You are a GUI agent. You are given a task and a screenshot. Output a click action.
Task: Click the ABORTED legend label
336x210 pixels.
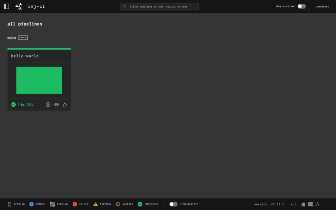tap(128, 204)
